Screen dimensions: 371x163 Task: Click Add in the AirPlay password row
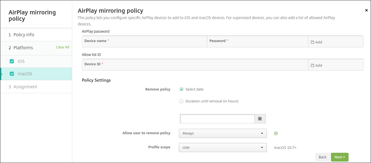316,42
